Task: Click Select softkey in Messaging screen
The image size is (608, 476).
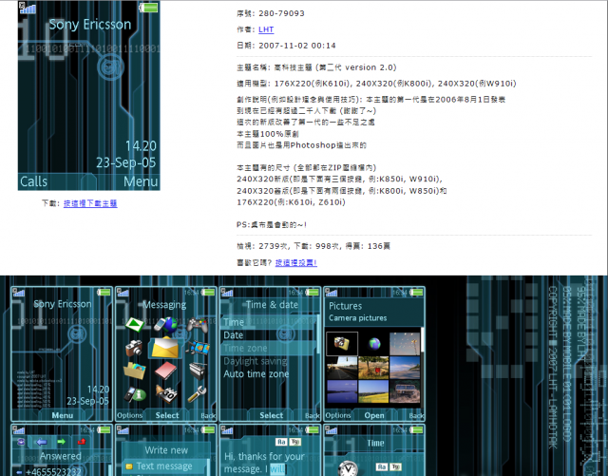Action: click(167, 415)
